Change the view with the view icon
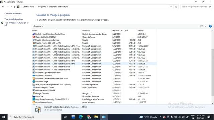The image size is (214, 120). coord(201,26)
